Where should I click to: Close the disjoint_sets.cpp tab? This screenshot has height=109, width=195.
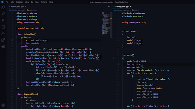(x=26, y=7)
